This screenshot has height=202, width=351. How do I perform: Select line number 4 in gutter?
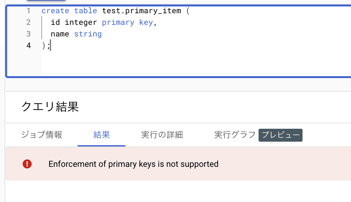point(28,45)
